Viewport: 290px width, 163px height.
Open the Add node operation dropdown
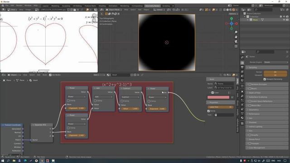103,97
